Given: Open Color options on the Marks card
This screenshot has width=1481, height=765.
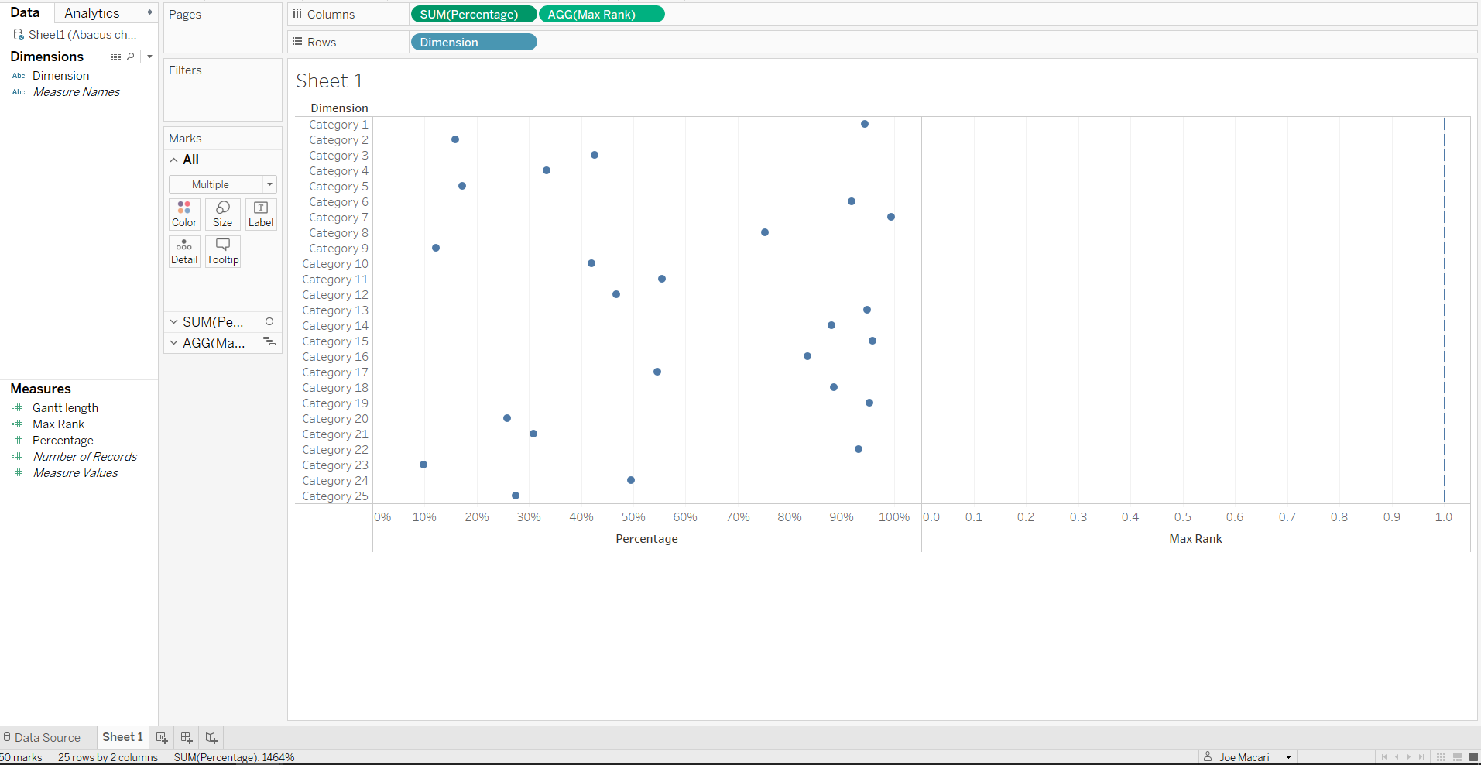Looking at the screenshot, I should coord(183,214).
